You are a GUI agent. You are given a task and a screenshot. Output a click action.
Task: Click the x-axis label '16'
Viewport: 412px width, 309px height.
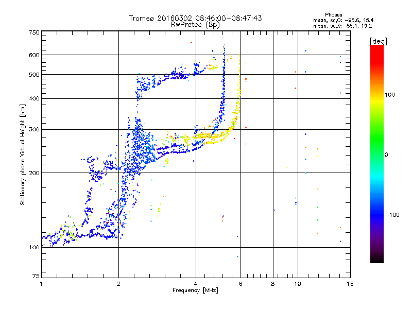coord(350,284)
